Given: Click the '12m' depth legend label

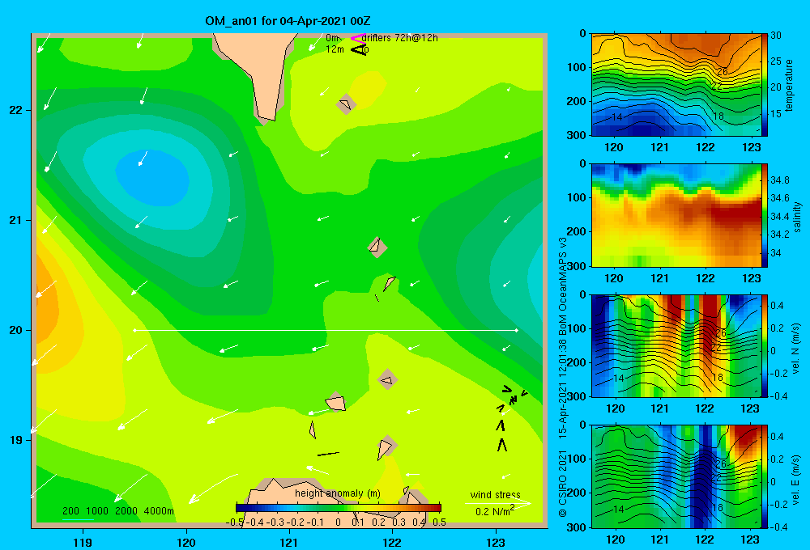Looking at the screenshot, I should point(335,49).
